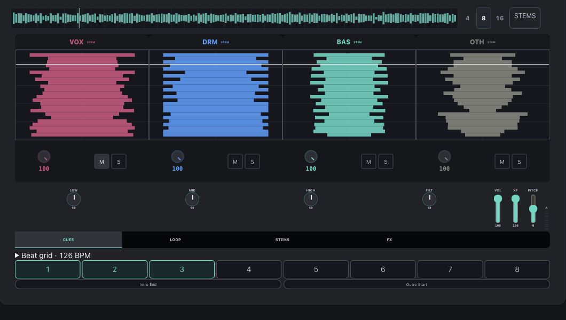Click the HIGH EQ knob
This screenshot has width=566, height=320.
pos(311,199)
